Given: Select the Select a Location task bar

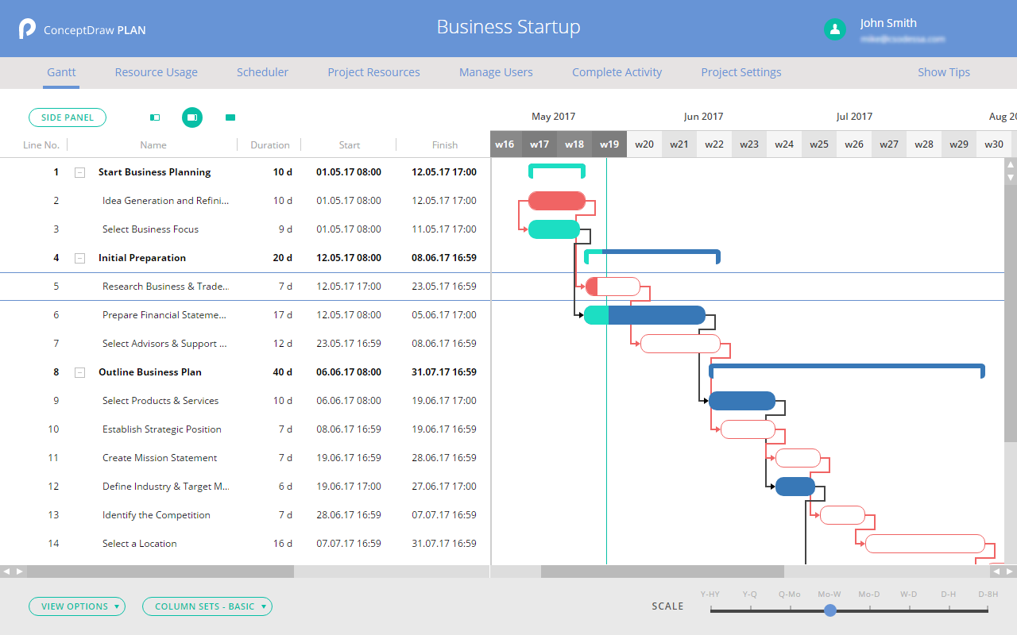Looking at the screenshot, I should point(925,544).
